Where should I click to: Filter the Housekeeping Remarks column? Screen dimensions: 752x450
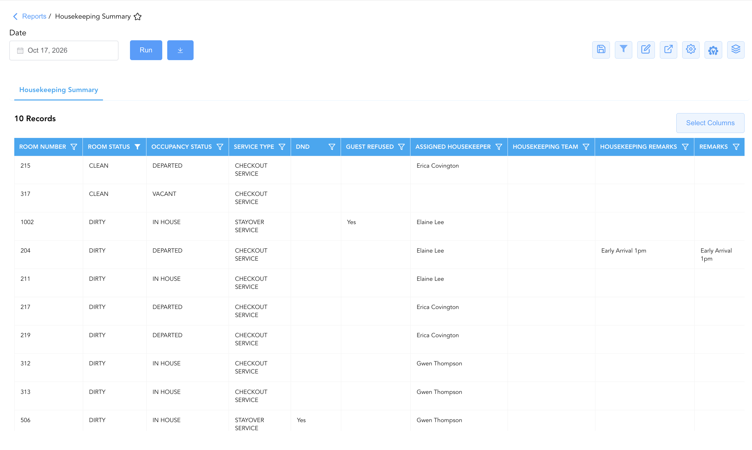pos(685,147)
